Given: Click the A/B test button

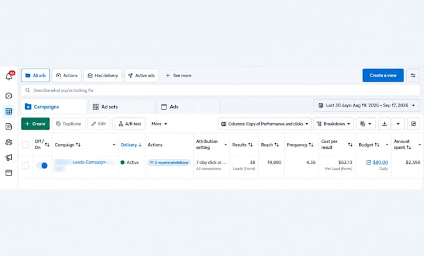Looking at the screenshot, I should 130,124.
